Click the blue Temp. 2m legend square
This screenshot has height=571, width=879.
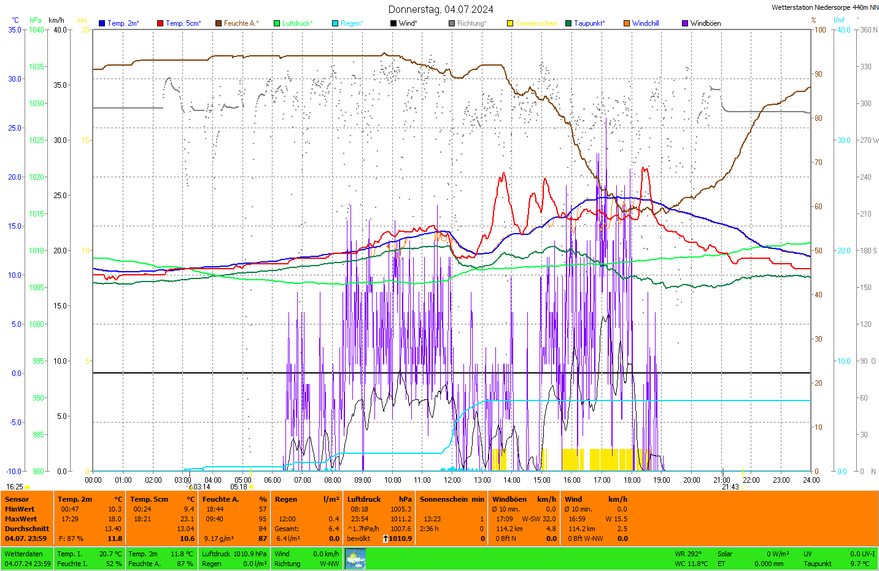[x=102, y=23]
